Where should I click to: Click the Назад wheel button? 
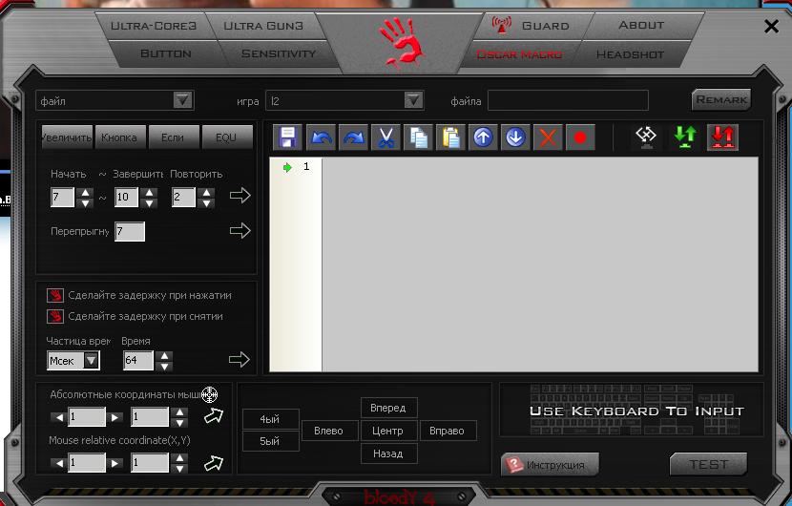[389, 453]
